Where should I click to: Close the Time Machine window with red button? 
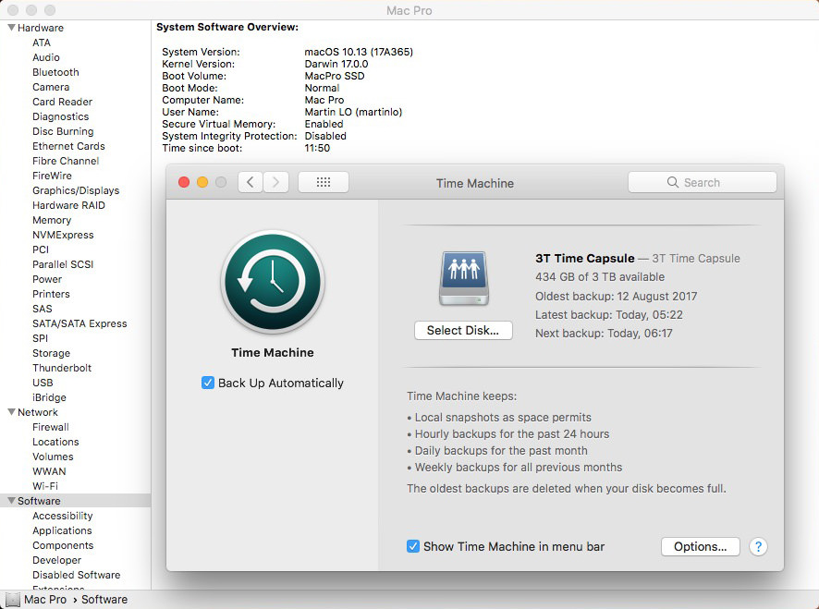[184, 182]
